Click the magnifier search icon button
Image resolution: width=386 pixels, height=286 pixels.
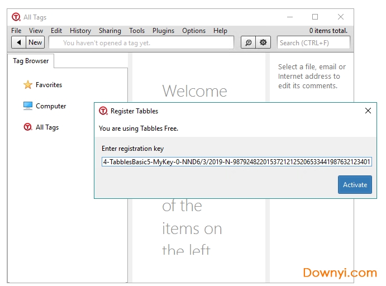coord(248,42)
